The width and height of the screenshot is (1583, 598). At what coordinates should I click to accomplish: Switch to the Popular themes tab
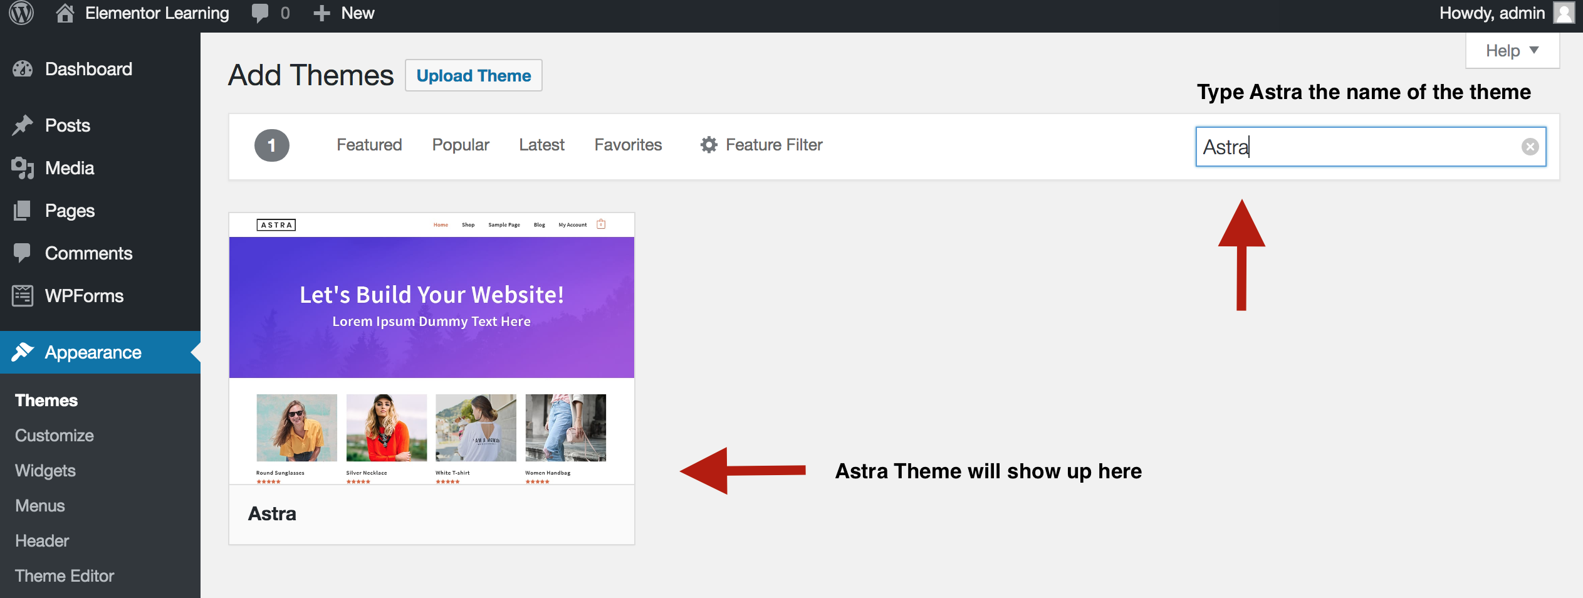(x=460, y=145)
